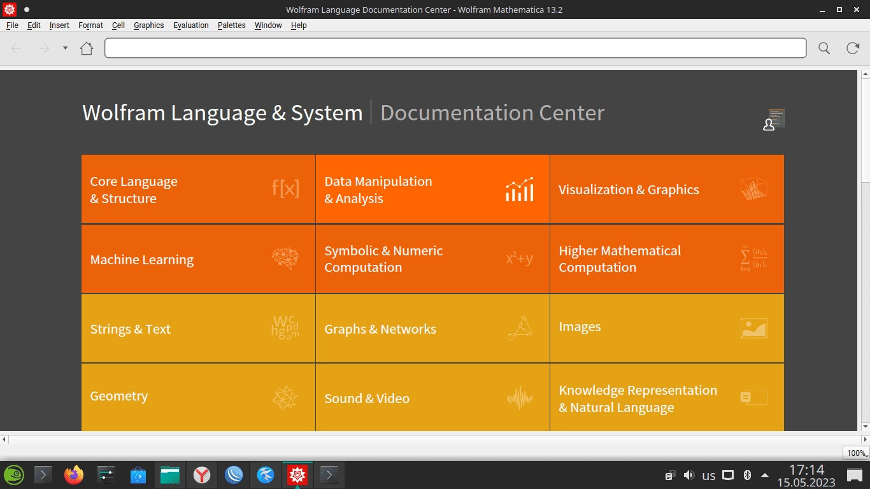Click the audio waveform icon

pyautogui.click(x=520, y=398)
